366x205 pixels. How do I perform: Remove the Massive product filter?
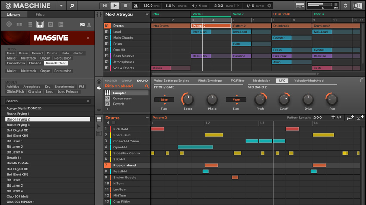click(88, 38)
